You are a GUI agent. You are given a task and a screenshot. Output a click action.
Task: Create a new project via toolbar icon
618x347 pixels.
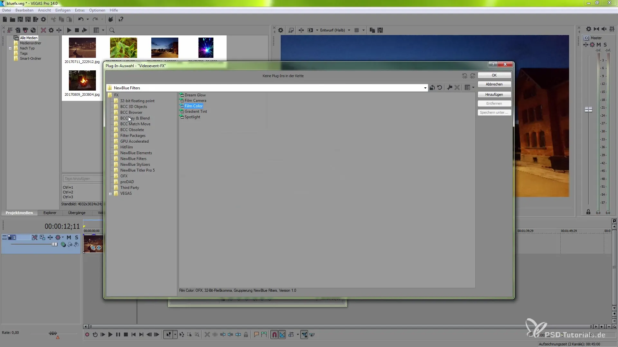pos(5,20)
